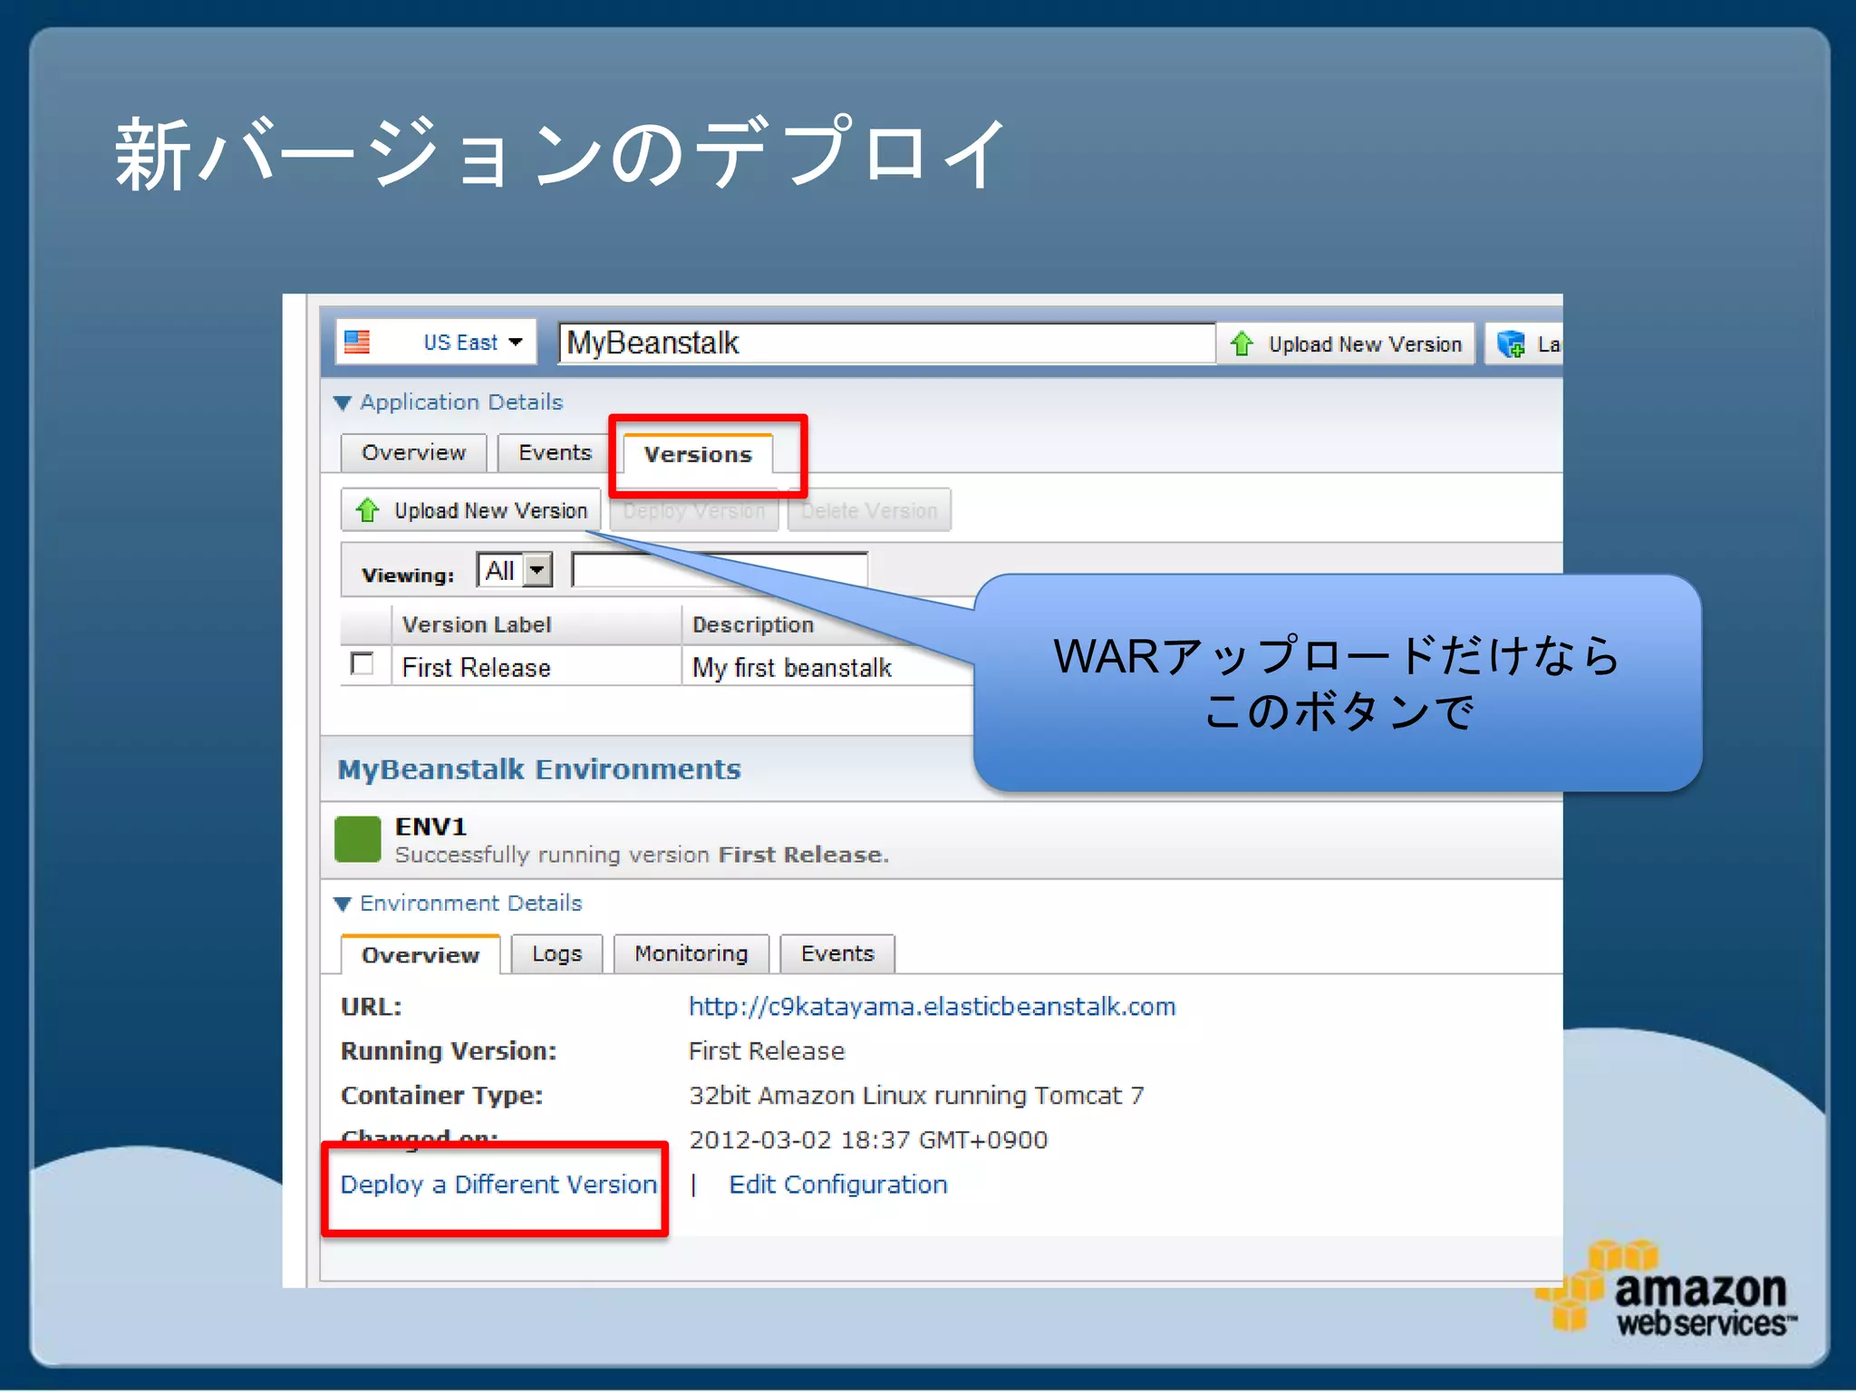Screen dimensions: 1856x1392
Task: Check the First Release version checkbox
Action: pyautogui.click(x=362, y=664)
